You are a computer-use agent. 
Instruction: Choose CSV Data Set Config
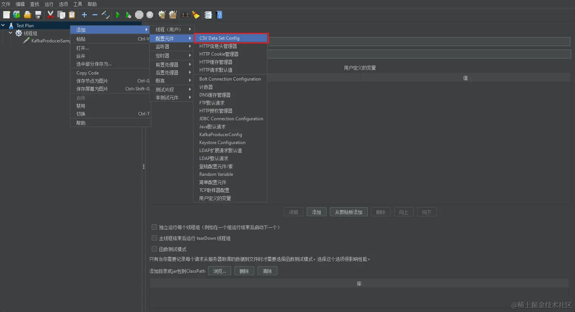[x=231, y=38]
